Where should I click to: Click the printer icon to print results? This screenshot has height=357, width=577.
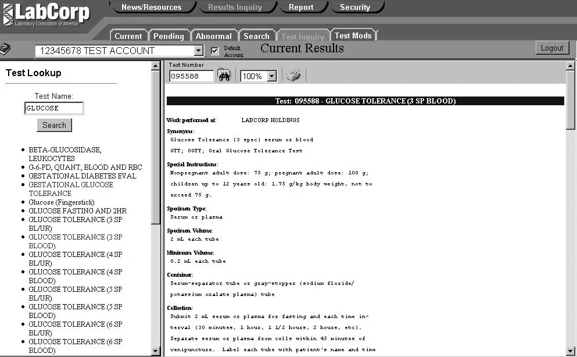click(x=293, y=74)
